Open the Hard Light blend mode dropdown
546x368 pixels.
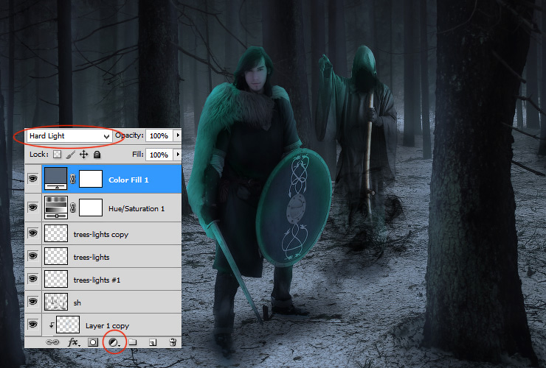(x=69, y=136)
